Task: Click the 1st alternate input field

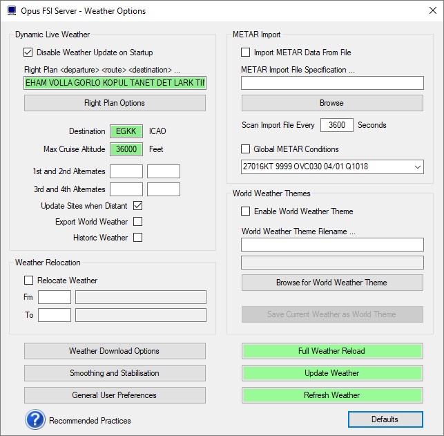Action: 126,171
